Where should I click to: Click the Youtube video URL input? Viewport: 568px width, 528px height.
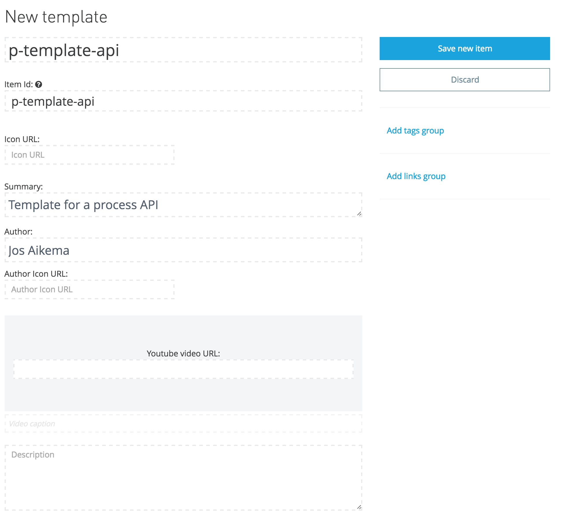point(183,369)
